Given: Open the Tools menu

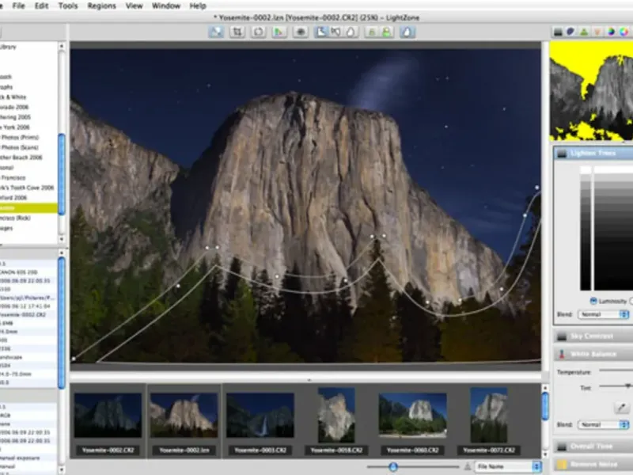Looking at the screenshot, I should pyautogui.click(x=68, y=6).
